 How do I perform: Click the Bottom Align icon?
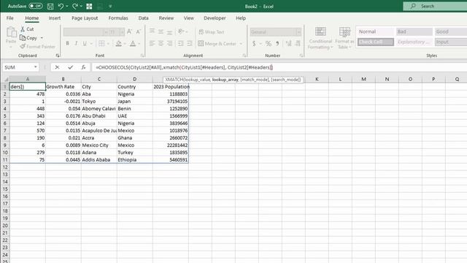coord(169,31)
